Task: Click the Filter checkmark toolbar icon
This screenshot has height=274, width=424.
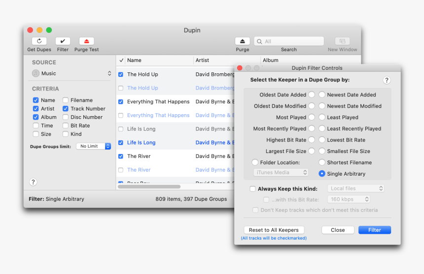Action: 63,41
